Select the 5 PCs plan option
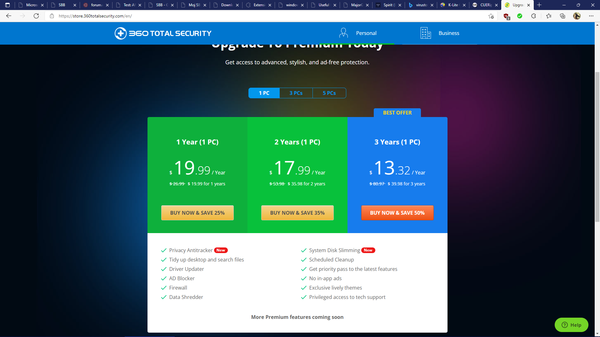This screenshot has width=600, height=337. (329, 93)
